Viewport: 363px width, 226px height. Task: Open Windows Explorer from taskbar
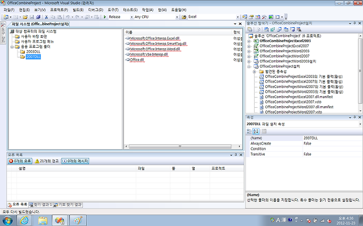click(43, 220)
